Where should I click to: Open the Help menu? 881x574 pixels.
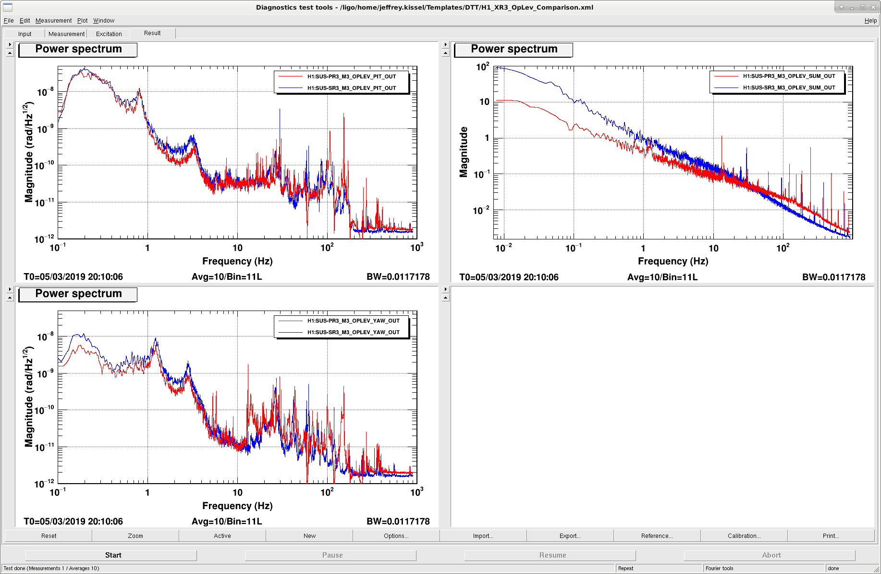(x=870, y=21)
